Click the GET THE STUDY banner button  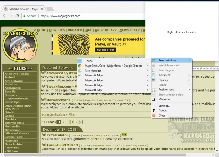click(x=106, y=50)
